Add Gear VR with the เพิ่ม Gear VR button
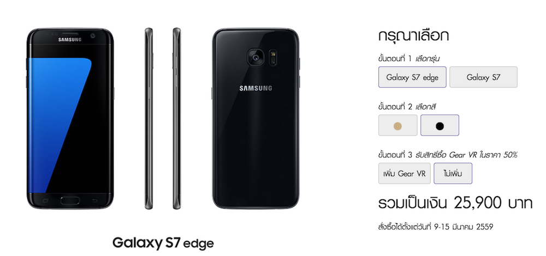This screenshot has height=256, width=546. (404, 173)
